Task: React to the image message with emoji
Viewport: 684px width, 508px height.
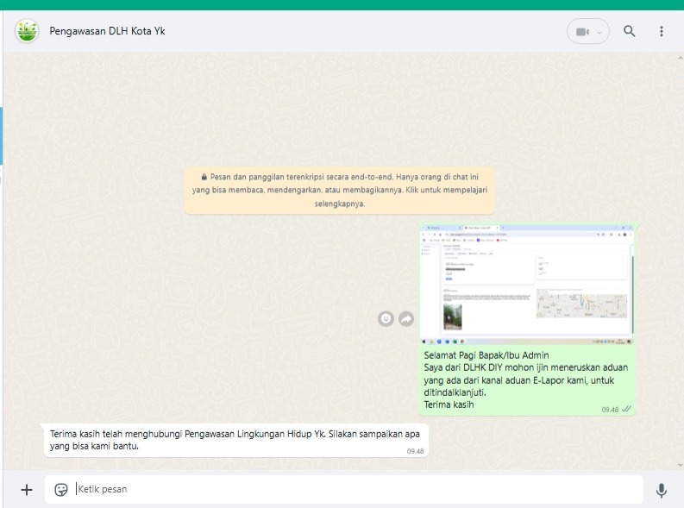Action: 386,319
